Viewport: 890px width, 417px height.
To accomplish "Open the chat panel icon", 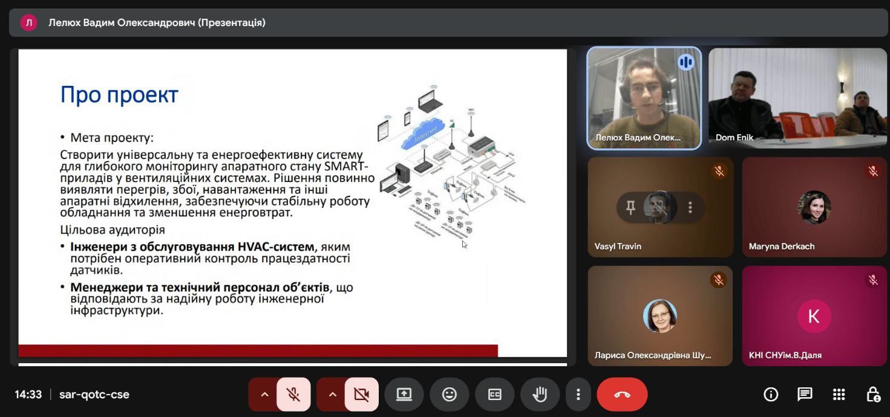I will click(x=805, y=395).
